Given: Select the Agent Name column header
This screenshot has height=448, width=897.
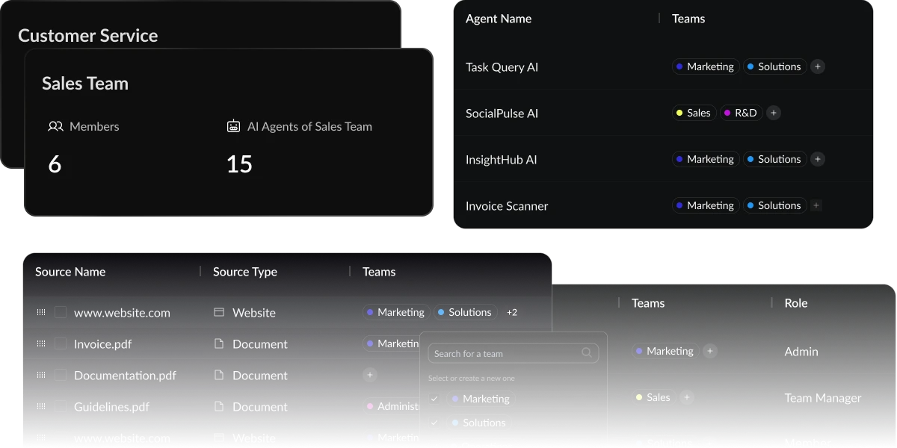Looking at the screenshot, I should tap(499, 18).
